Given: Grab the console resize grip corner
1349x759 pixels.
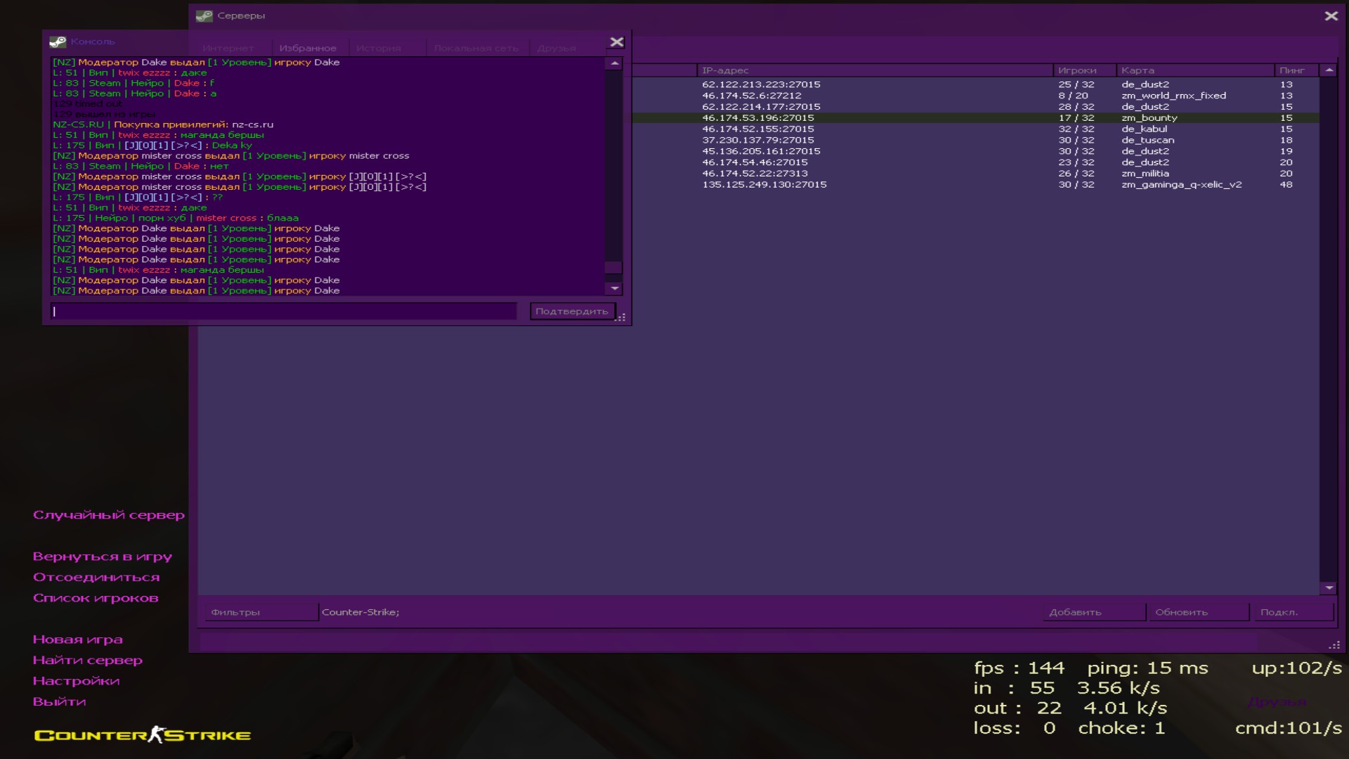Looking at the screenshot, I should (621, 318).
